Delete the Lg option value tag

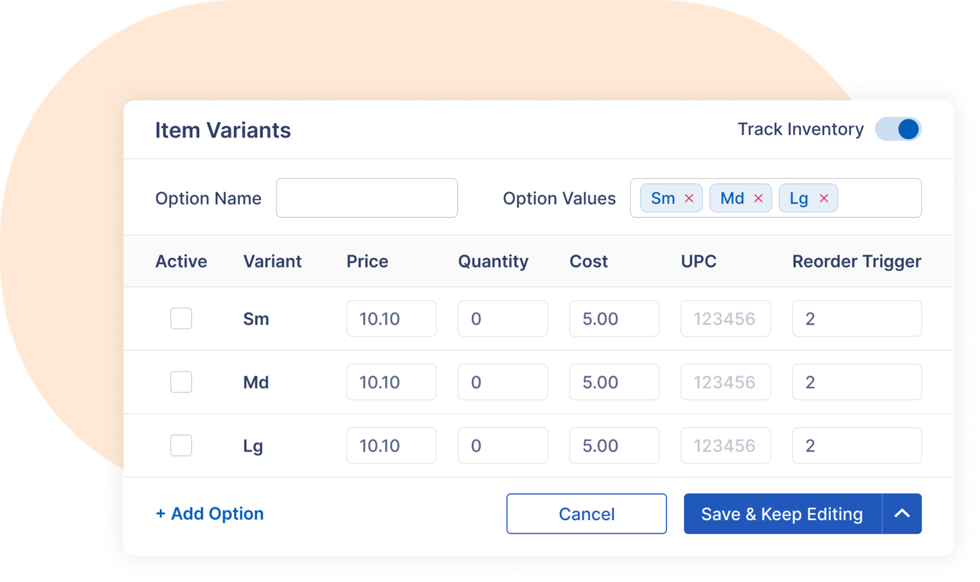click(x=824, y=198)
